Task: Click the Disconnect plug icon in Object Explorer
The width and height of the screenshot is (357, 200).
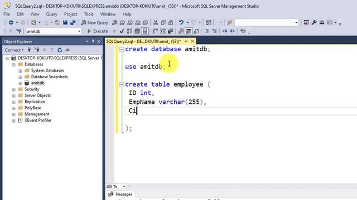Action: 37,50
